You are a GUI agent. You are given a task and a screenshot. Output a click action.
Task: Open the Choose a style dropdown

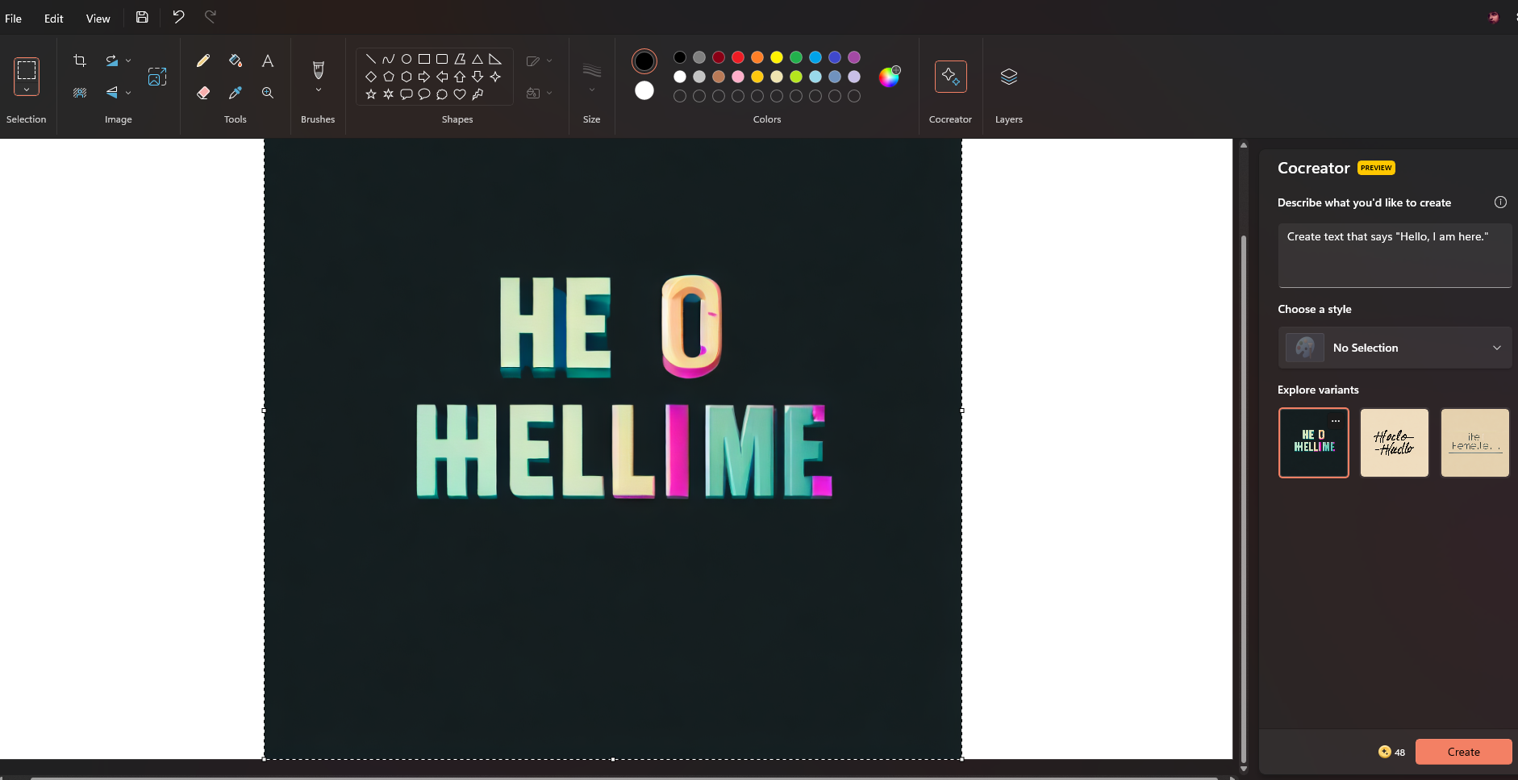click(1395, 348)
